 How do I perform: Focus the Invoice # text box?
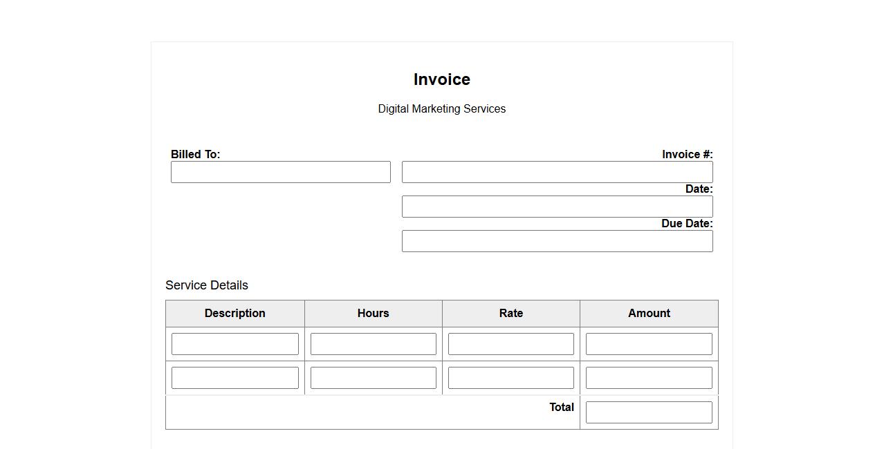(x=557, y=172)
